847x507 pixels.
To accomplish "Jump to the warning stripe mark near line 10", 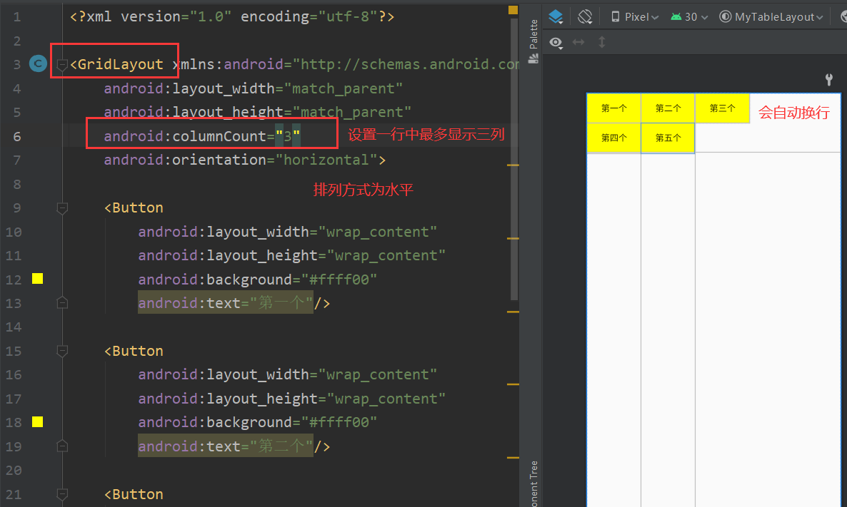I will [x=513, y=238].
